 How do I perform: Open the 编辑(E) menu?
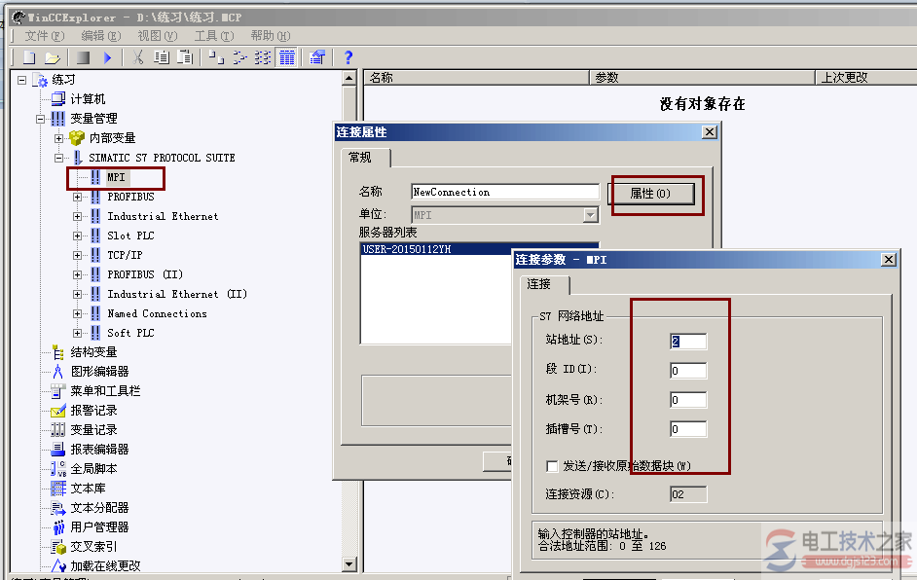click(100, 36)
